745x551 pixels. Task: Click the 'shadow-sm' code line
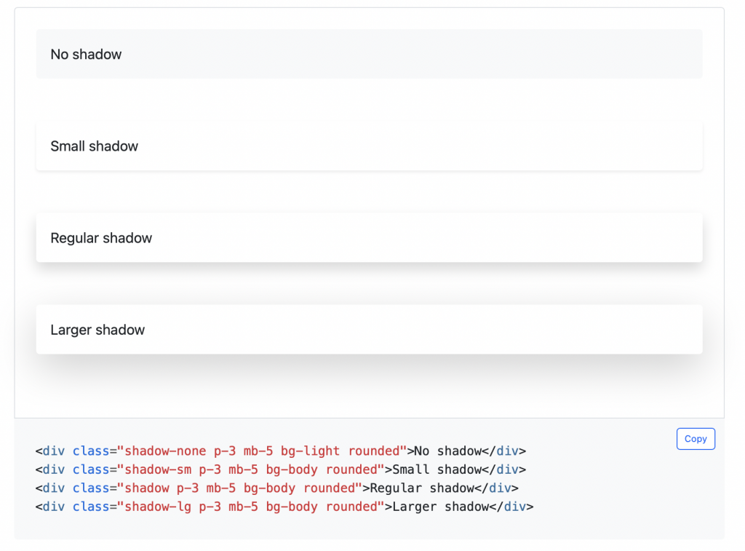pos(281,469)
